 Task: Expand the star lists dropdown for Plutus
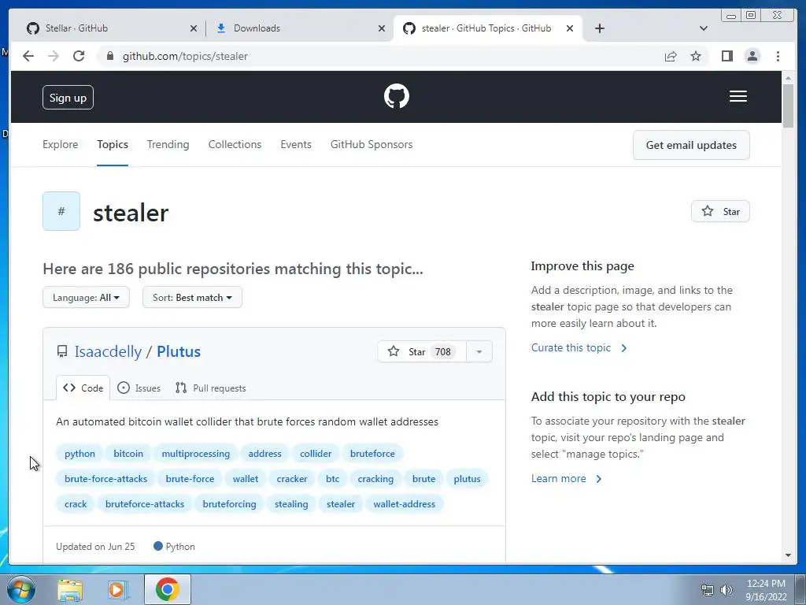coord(479,351)
